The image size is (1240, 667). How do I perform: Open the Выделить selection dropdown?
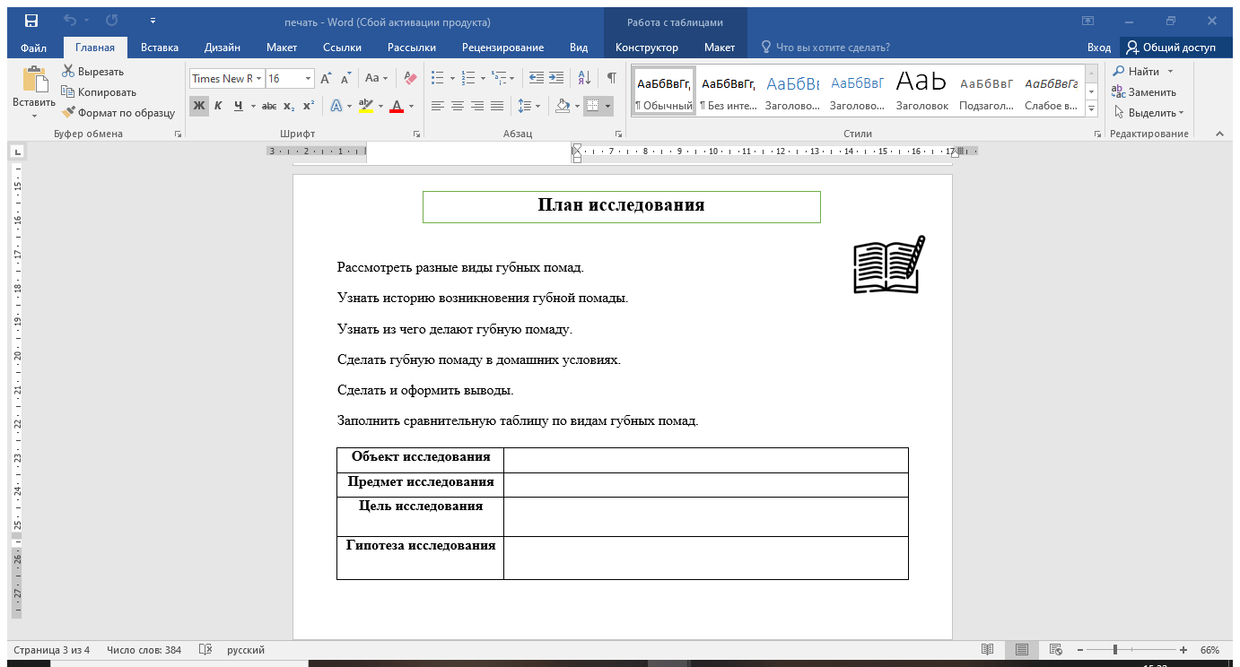[1148, 113]
